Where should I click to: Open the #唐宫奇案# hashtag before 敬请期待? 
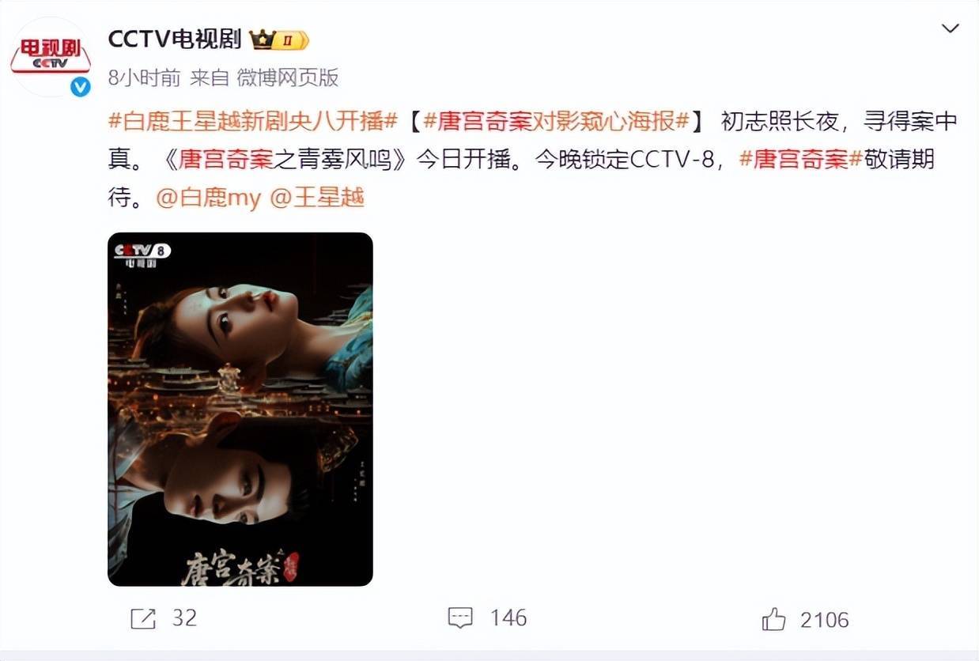coord(799,160)
